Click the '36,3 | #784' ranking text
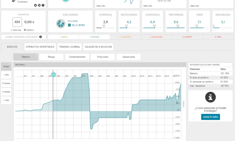The image size is (235, 141). 78,25
